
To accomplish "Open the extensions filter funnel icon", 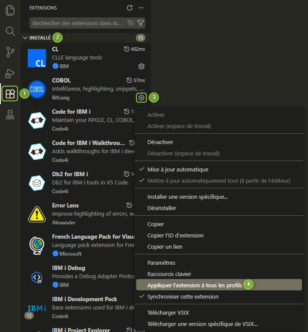I will coord(141,23).
